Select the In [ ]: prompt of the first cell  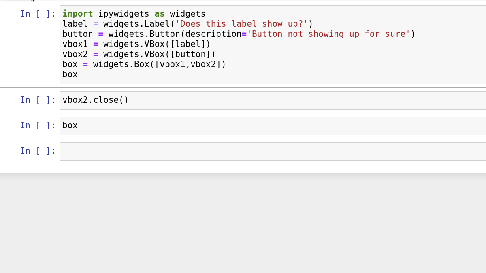(x=38, y=13)
